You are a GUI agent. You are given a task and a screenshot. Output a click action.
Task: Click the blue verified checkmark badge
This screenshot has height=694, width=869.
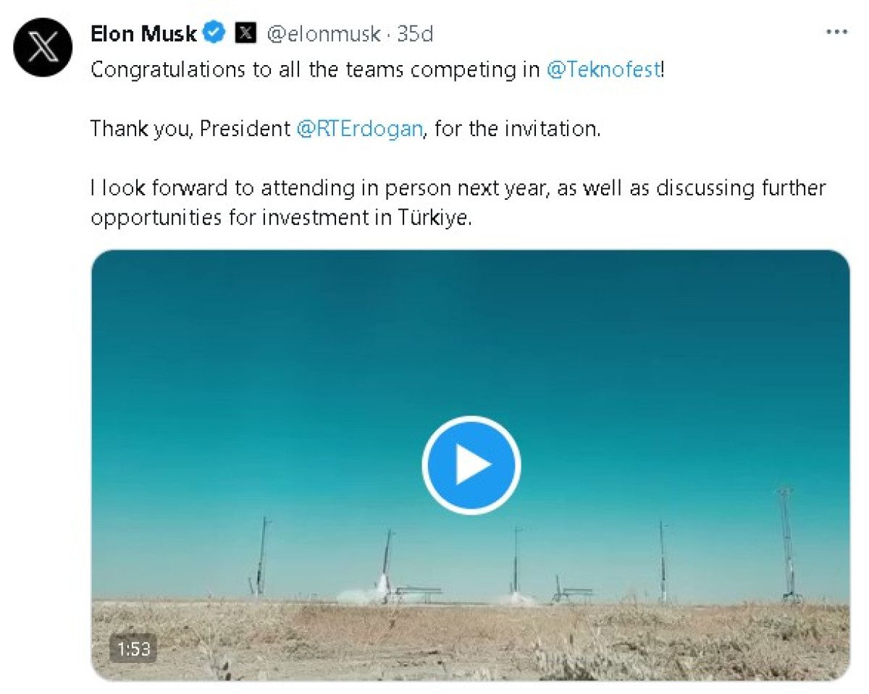216,33
